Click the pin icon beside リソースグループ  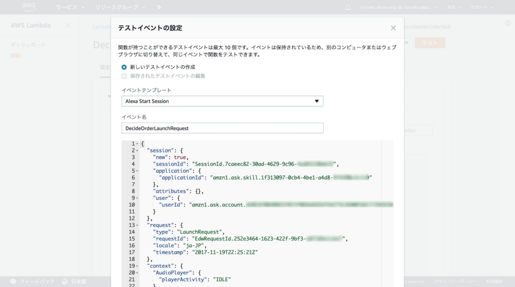pyautogui.click(x=159, y=8)
